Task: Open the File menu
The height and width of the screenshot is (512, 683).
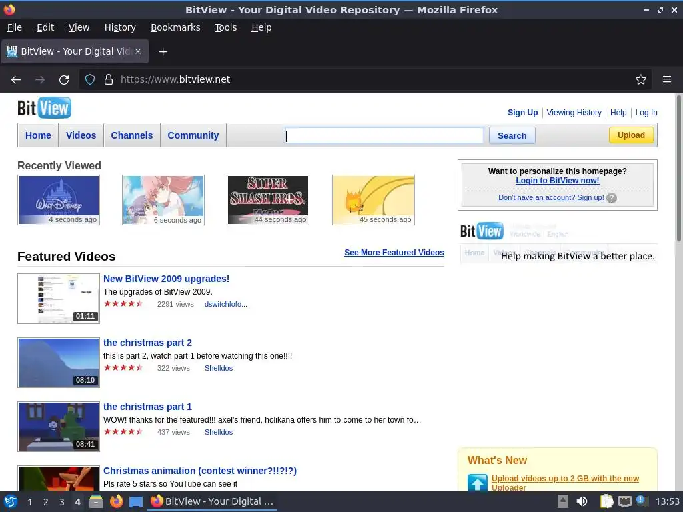Action: [15, 27]
